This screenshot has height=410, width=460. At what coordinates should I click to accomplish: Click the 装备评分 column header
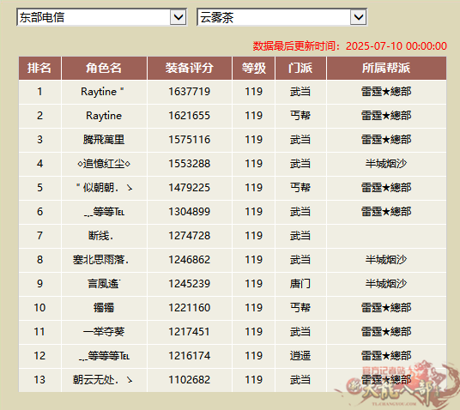coord(189,68)
